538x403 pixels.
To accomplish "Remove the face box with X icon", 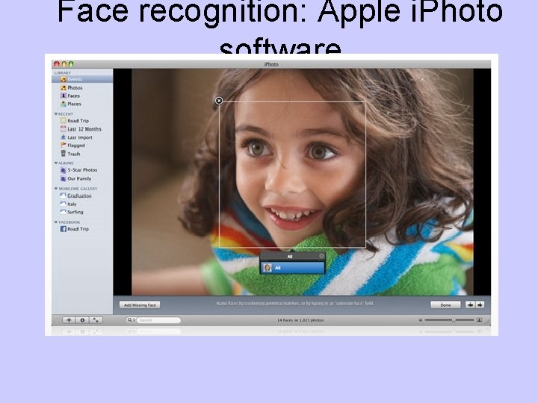I will [x=219, y=101].
